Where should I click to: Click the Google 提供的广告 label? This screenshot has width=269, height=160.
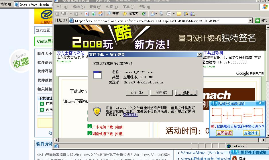click(x=250, y=73)
